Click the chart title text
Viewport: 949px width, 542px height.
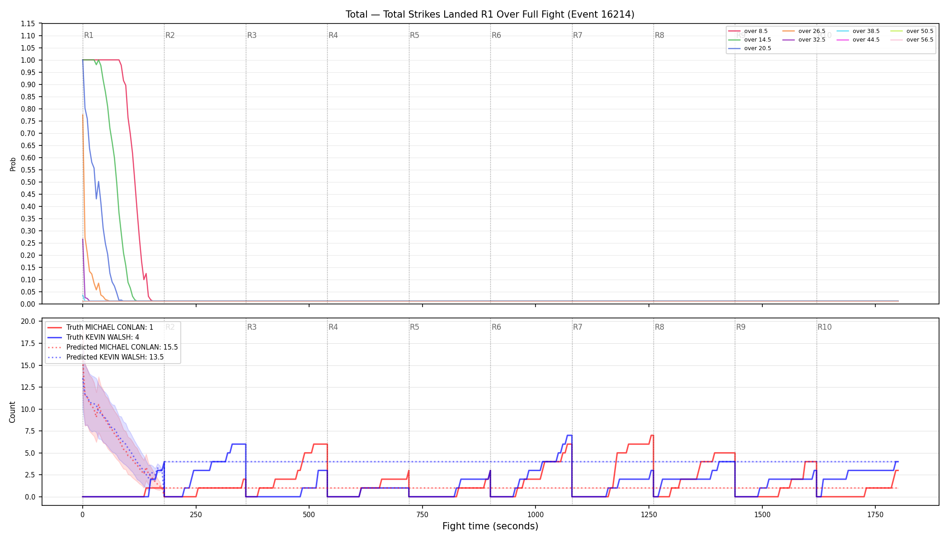click(490, 14)
